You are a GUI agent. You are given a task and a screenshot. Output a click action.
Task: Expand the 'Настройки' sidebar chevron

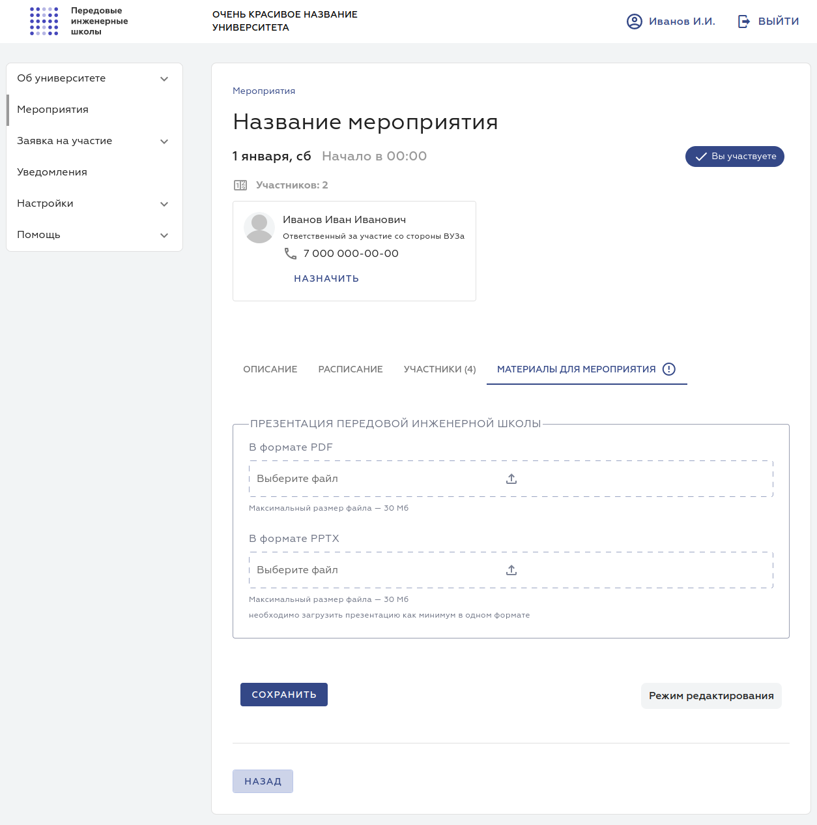(x=164, y=204)
